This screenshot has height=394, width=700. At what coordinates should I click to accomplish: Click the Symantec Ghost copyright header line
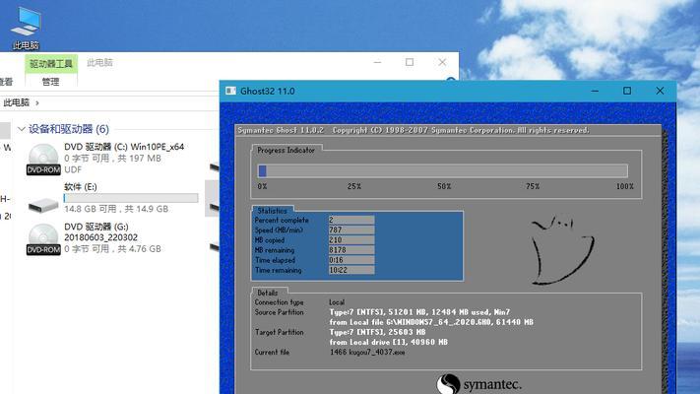[x=414, y=130]
